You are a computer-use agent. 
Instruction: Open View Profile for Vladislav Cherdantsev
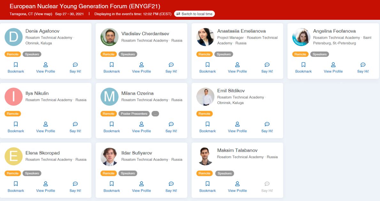pos(142,68)
